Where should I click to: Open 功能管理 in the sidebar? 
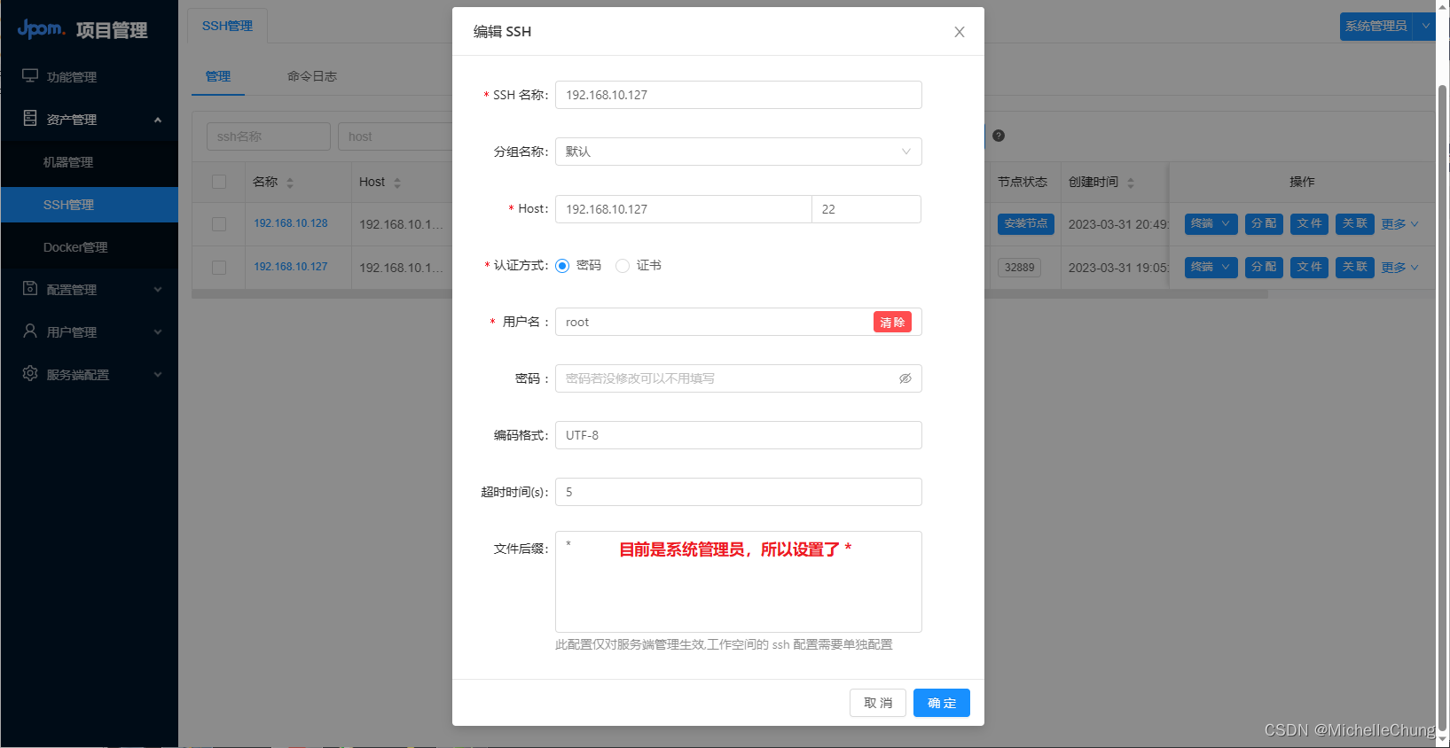point(90,77)
